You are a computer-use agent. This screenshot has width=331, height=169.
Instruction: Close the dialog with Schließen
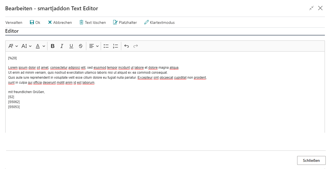click(x=311, y=160)
